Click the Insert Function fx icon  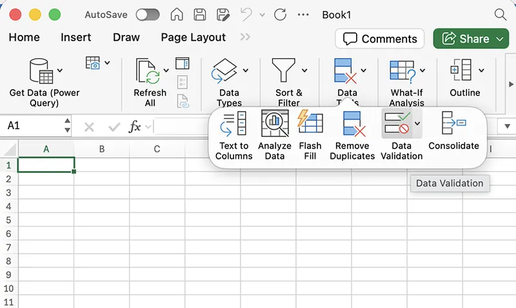135,127
